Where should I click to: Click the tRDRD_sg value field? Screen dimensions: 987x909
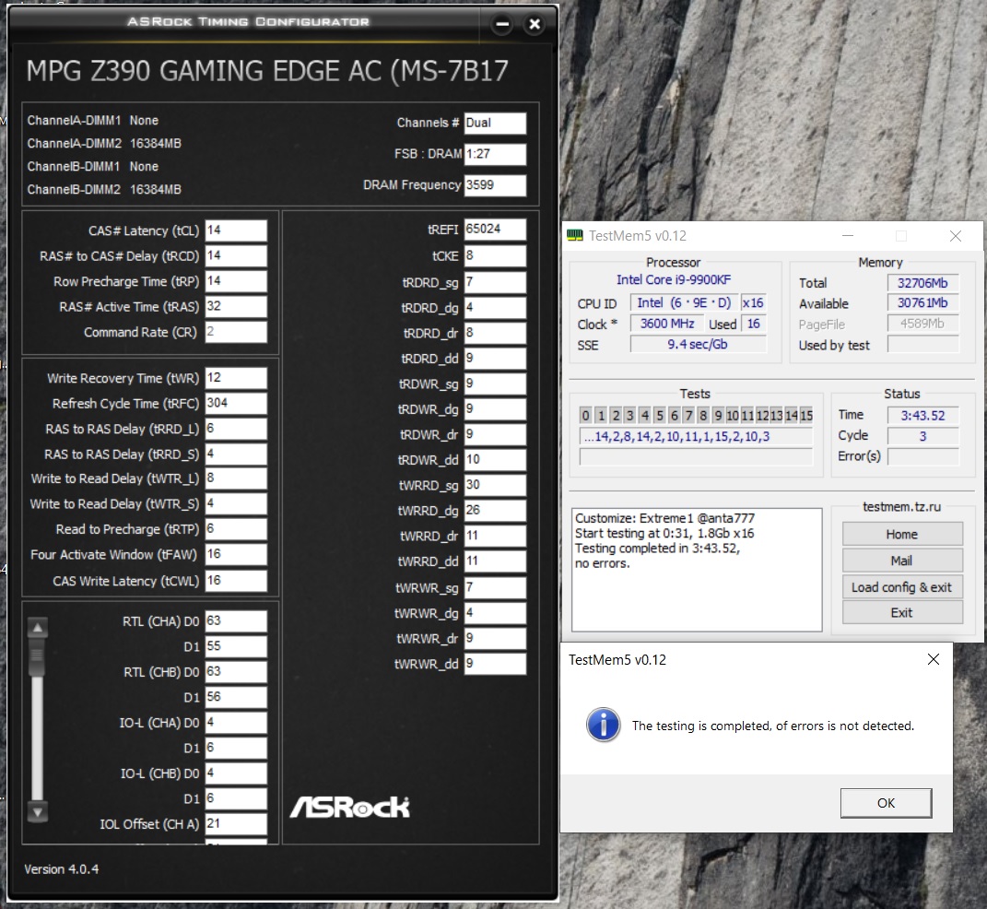point(496,282)
